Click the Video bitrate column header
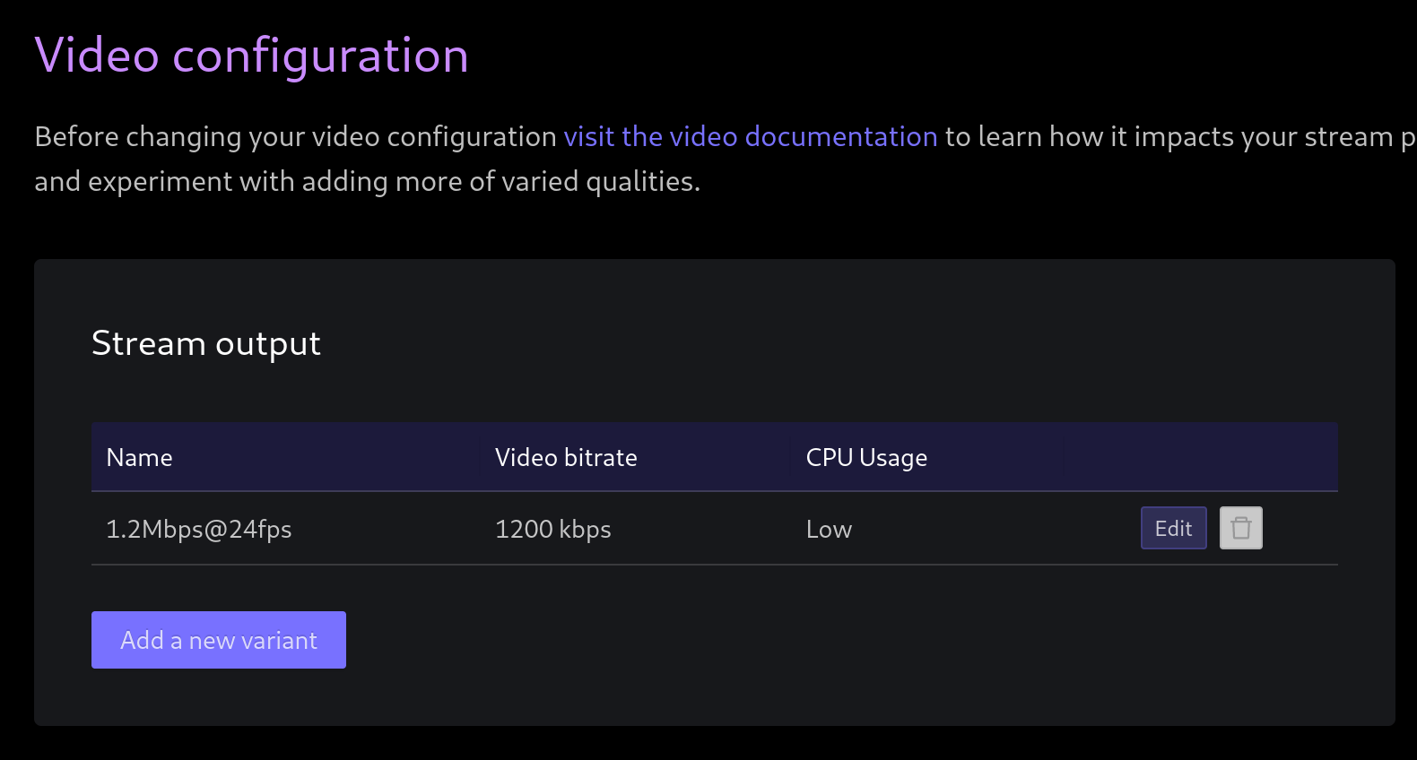This screenshot has width=1417, height=760. [566, 457]
